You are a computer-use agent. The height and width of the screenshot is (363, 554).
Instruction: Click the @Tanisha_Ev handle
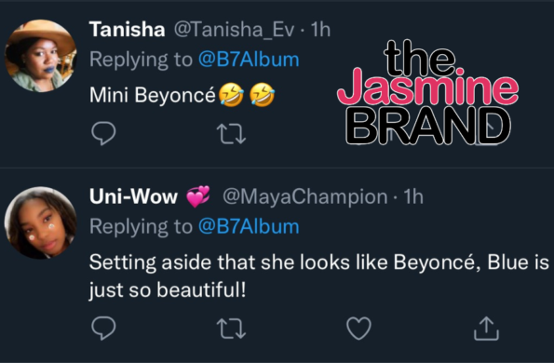tap(234, 30)
